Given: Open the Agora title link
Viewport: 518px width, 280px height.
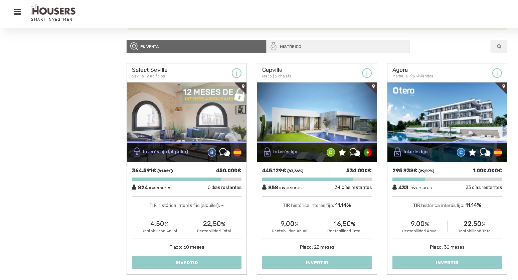Looking at the screenshot, I should tap(400, 70).
